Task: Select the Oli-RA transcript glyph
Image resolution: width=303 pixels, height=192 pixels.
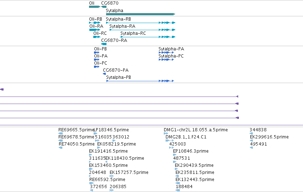Action: pyautogui.click(x=95, y=30)
